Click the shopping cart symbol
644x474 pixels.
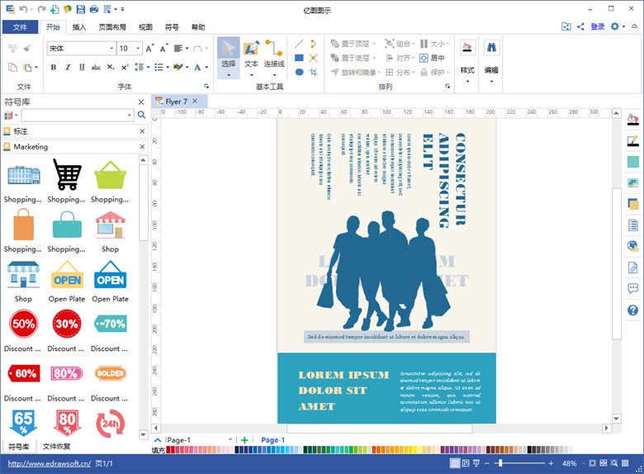coord(67,175)
